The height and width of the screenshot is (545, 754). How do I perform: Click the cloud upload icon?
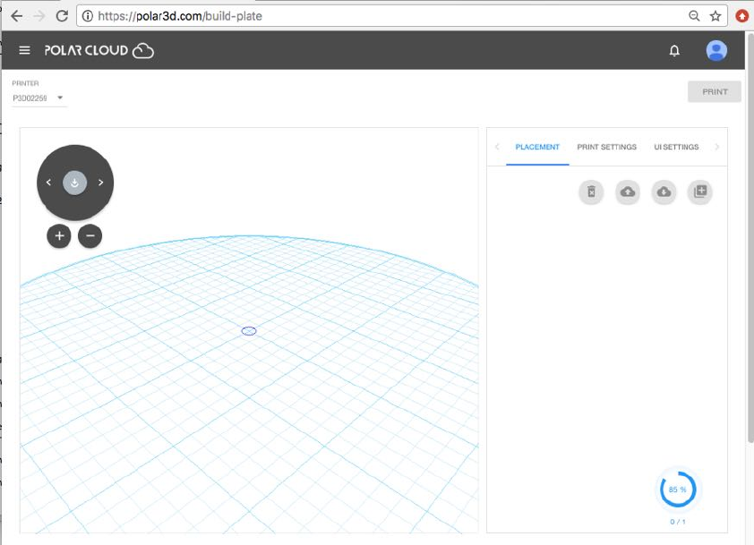click(628, 192)
